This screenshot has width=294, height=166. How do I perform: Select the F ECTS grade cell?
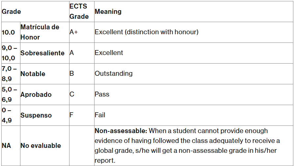point(71,115)
